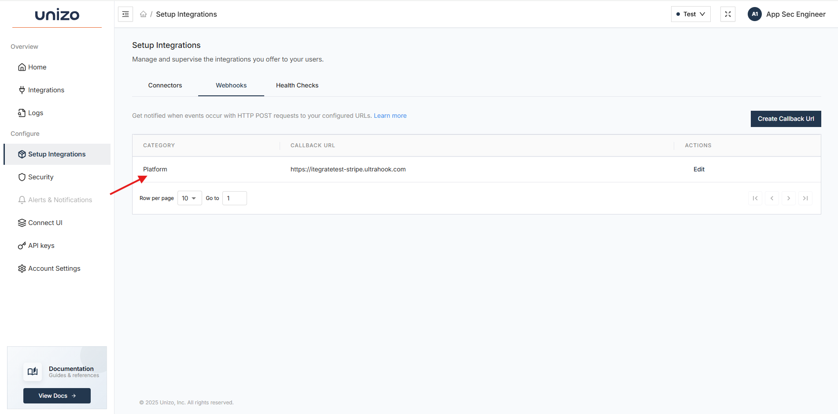The width and height of the screenshot is (838, 414).
Task: Open Account Settings via gear icon
Action: [x=22, y=268]
